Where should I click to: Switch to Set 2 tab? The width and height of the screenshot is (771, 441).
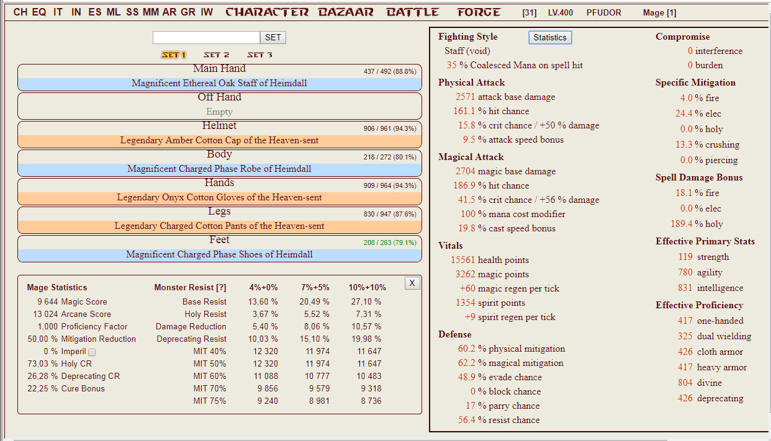pos(216,55)
